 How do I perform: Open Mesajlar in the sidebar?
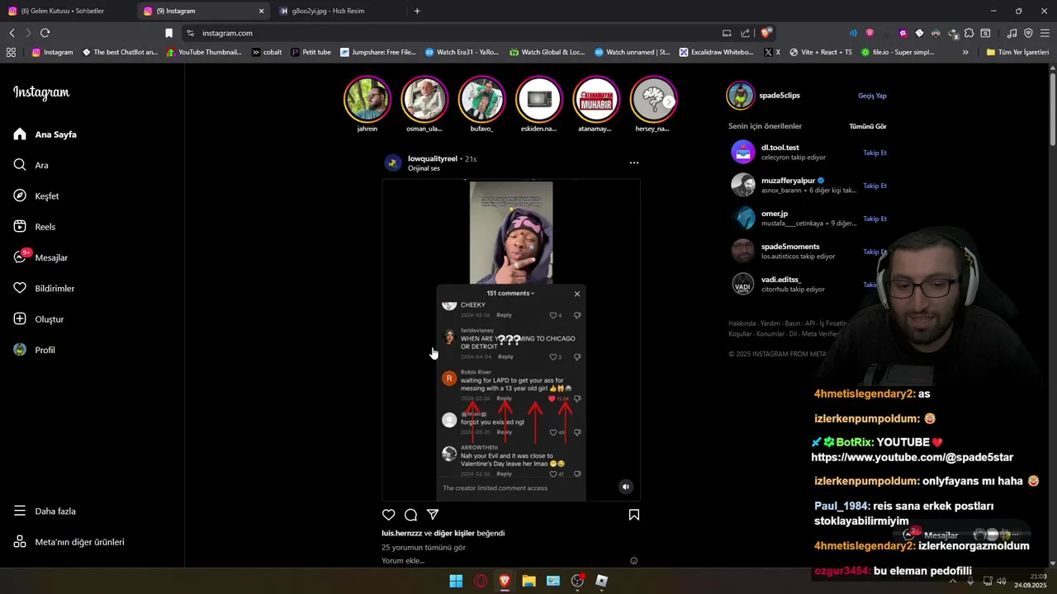[x=40, y=257]
